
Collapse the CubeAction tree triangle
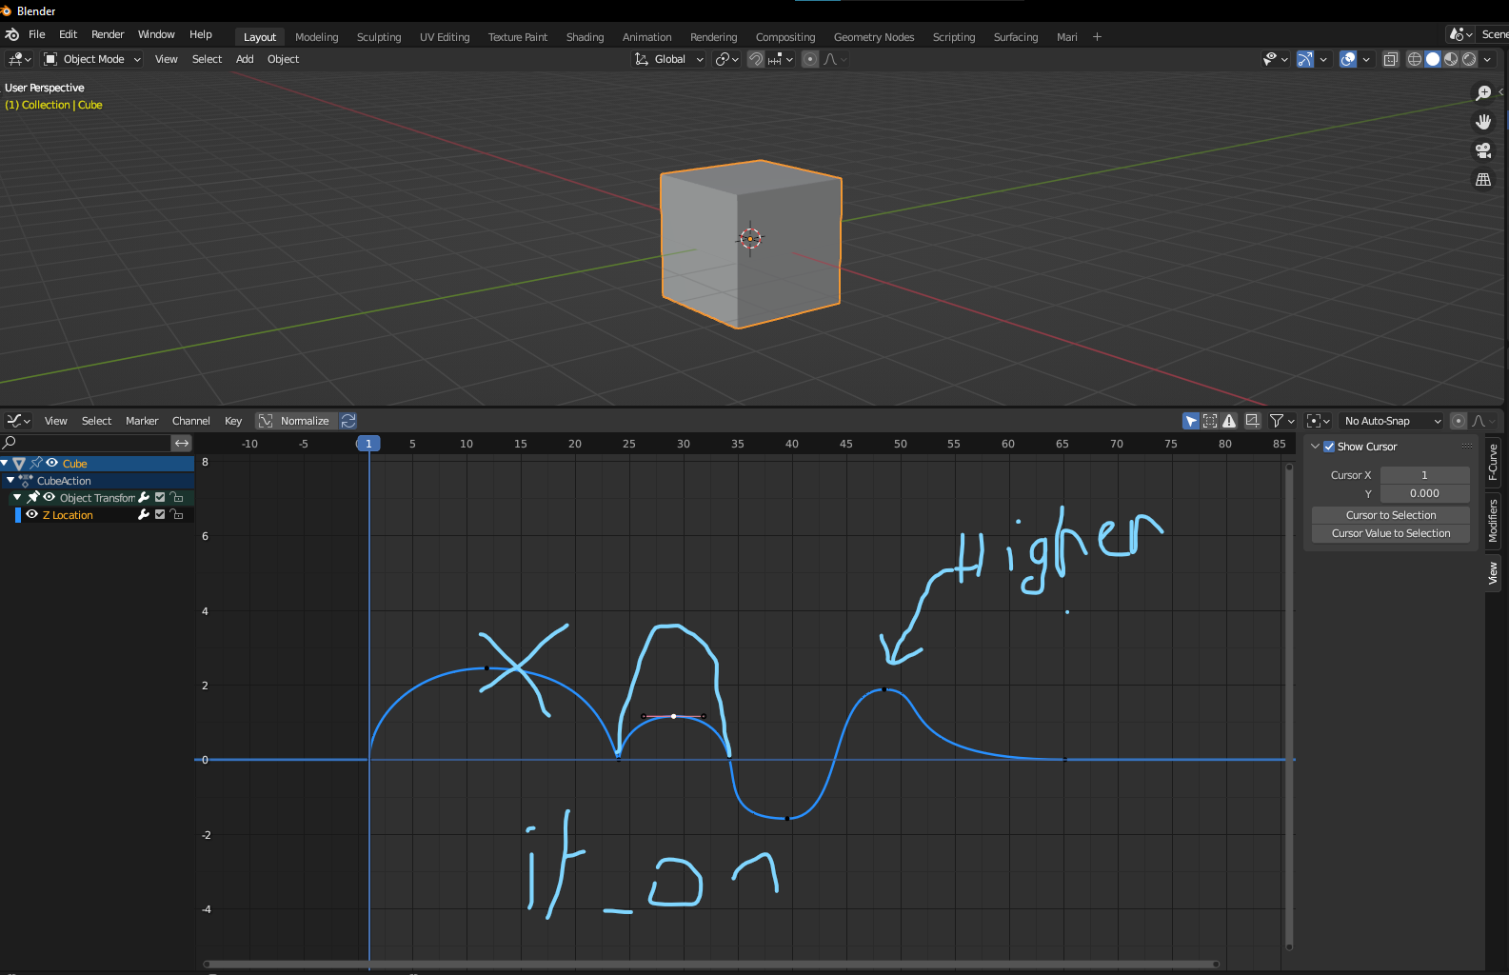pyautogui.click(x=10, y=481)
